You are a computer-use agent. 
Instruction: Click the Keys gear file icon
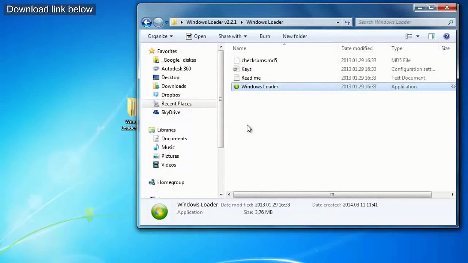(x=236, y=69)
